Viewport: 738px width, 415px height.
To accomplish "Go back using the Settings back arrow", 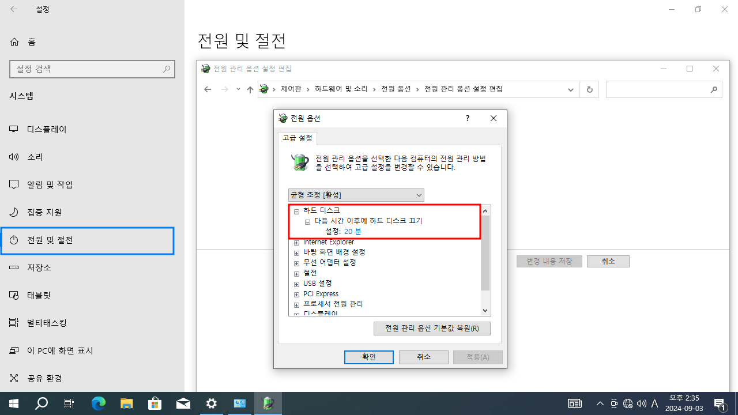I will (14, 9).
